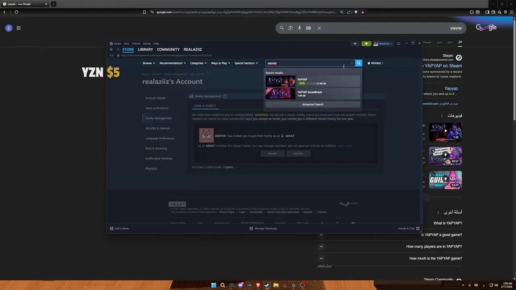Click the Steam announcements megaphone icon

pos(355,43)
